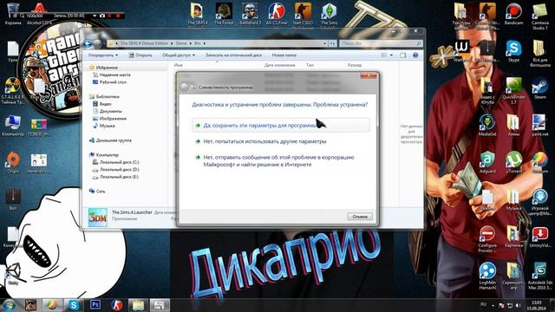
Task: Open the Общий доступ dropdown
Action: pyautogui.click(x=179, y=55)
